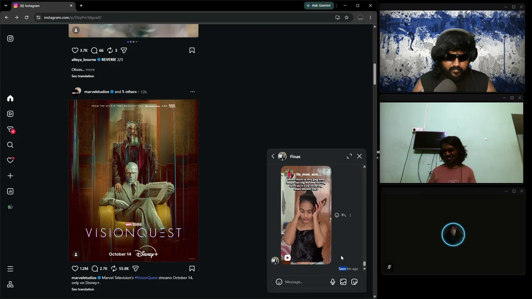Open alleya_bourne profile from caption
Viewport: 532px width, 299px height.
[x=84, y=59]
